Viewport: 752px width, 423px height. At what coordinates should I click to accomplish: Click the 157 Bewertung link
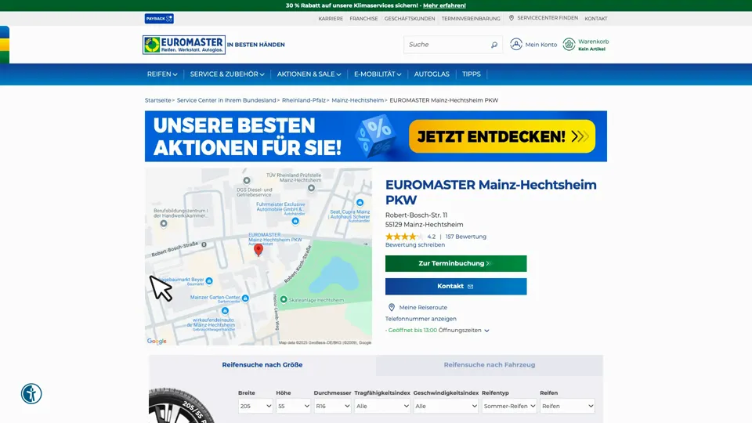pyautogui.click(x=465, y=237)
